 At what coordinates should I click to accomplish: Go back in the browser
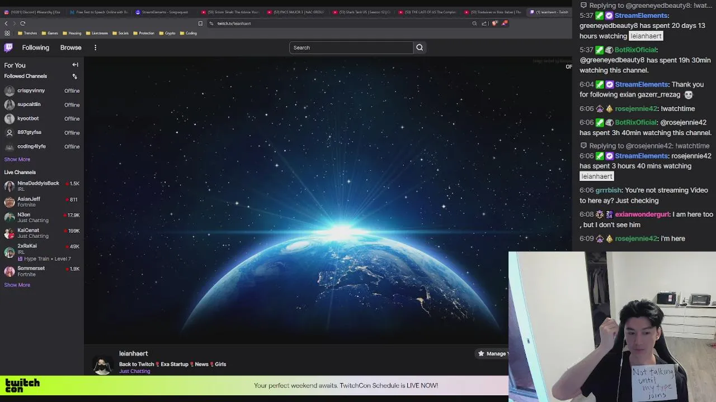(x=6, y=23)
